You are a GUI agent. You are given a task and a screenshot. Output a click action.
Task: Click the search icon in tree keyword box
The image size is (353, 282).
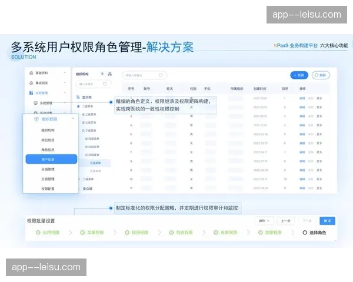coord(105,84)
